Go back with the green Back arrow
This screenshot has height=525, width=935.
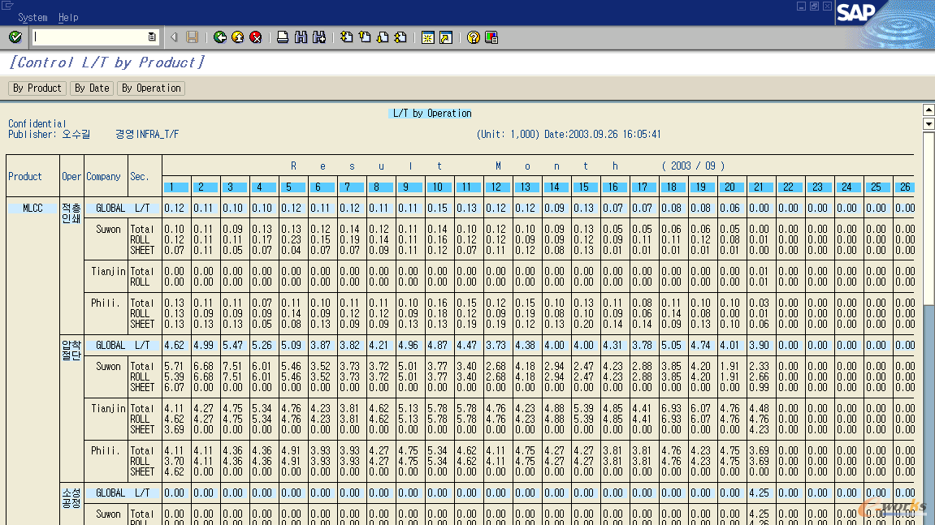pos(220,37)
